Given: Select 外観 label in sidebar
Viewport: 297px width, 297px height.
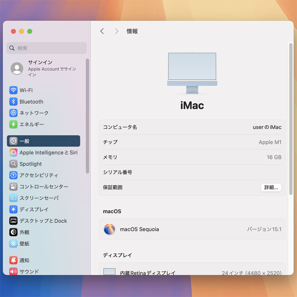Looking at the screenshot, I should click(24, 232).
